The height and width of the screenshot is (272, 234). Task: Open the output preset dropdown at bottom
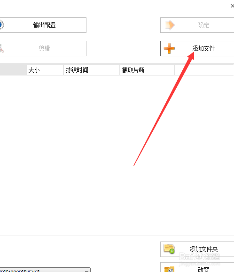coord(45,270)
